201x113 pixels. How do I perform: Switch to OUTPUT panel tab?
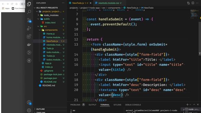click(x=92, y=105)
